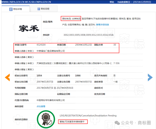Click the 家禾 trademark image
The height and width of the screenshot is (129, 156).
28,28
